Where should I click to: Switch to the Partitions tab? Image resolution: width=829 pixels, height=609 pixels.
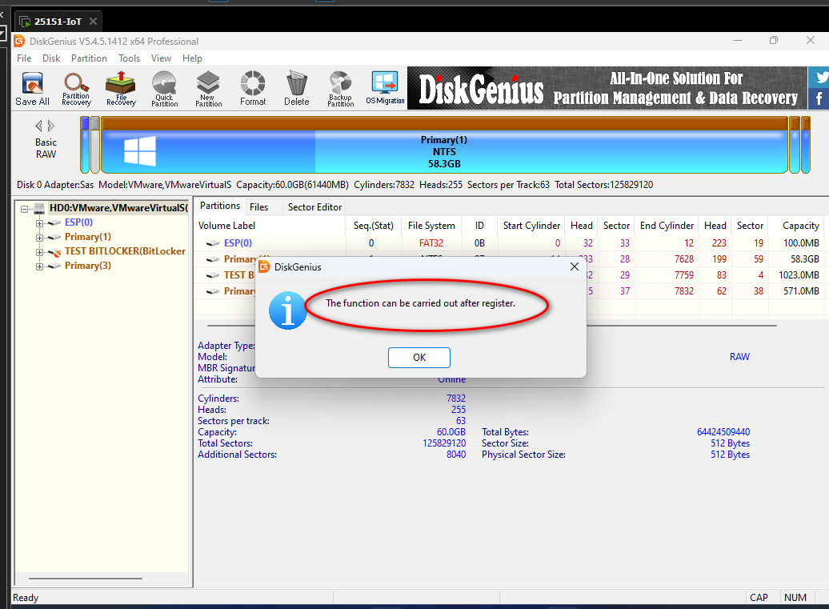(220, 206)
